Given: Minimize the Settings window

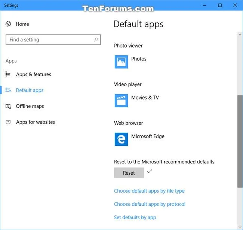Looking at the screenshot, I should click(x=204, y=5).
